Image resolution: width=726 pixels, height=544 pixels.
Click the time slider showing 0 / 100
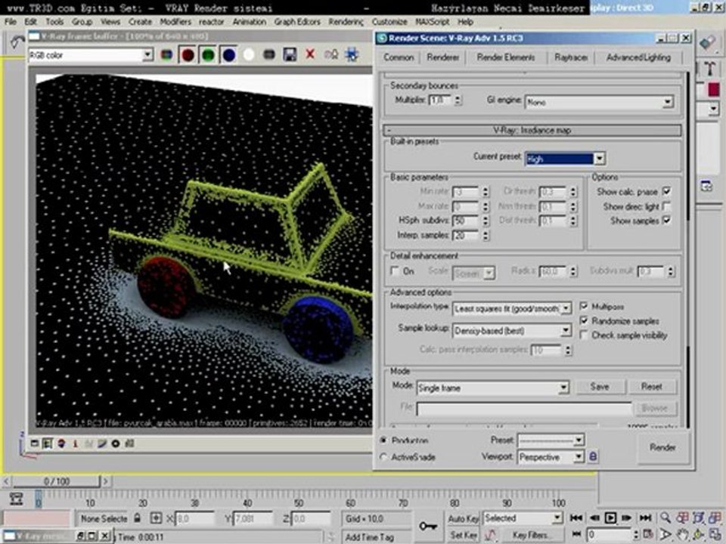click(57, 481)
